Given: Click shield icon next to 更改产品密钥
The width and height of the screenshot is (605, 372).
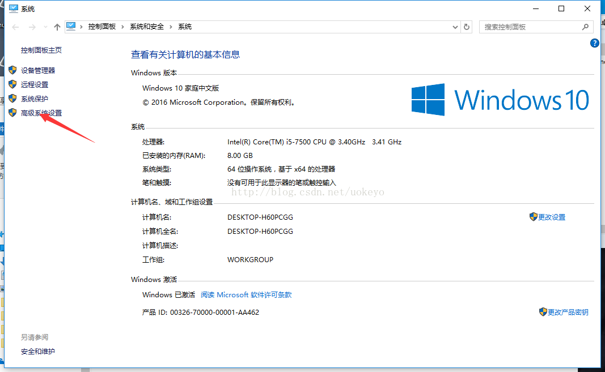Looking at the screenshot, I should coord(543,311).
